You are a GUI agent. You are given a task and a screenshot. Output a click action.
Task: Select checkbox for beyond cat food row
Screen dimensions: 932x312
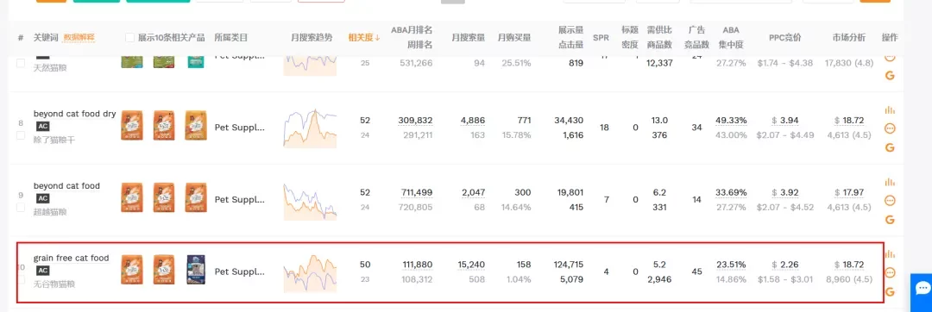(x=21, y=208)
